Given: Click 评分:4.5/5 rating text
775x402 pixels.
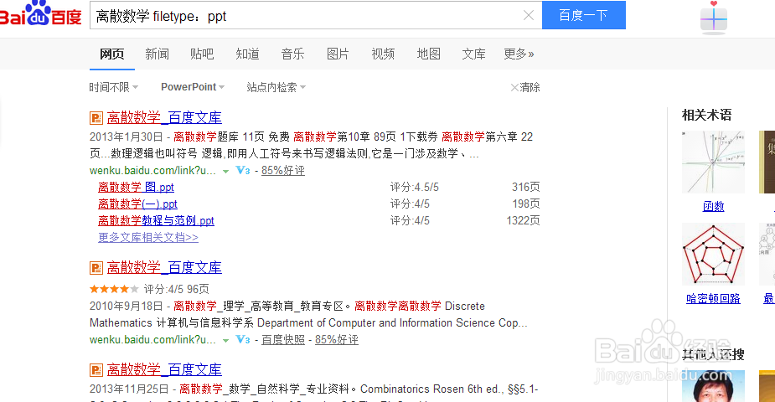Looking at the screenshot, I should 414,187.
